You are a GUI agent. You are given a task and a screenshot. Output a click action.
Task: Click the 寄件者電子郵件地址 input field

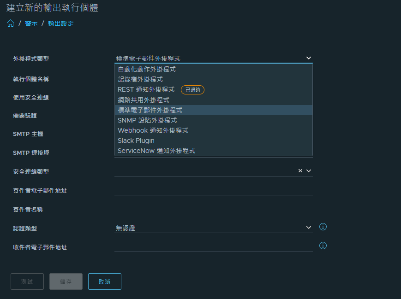click(213, 190)
